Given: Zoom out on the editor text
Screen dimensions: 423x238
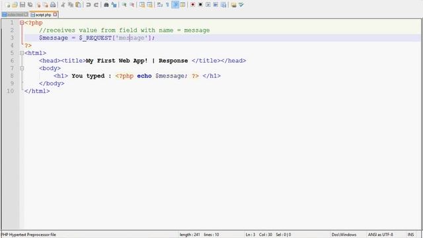Looking at the screenshot, I should click(x=132, y=5).
